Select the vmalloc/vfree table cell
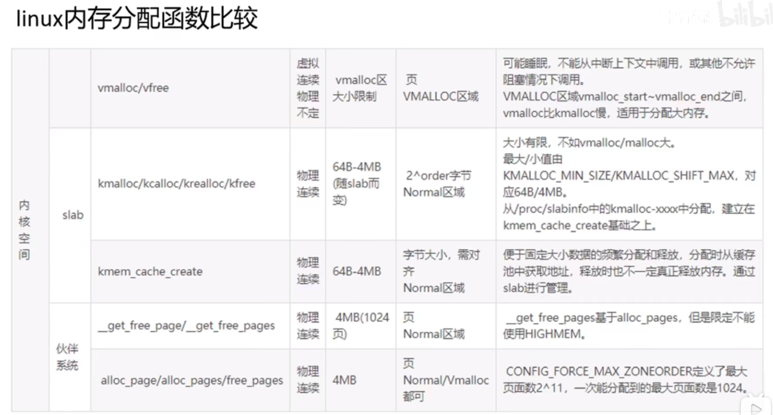Screen dimensions: 773x415 pos(133,88)
